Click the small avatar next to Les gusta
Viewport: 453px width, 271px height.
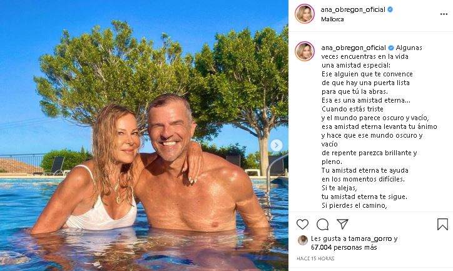pos(302,240)
